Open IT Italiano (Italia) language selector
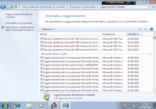156x109 pixels. click(x=115, y=2)
